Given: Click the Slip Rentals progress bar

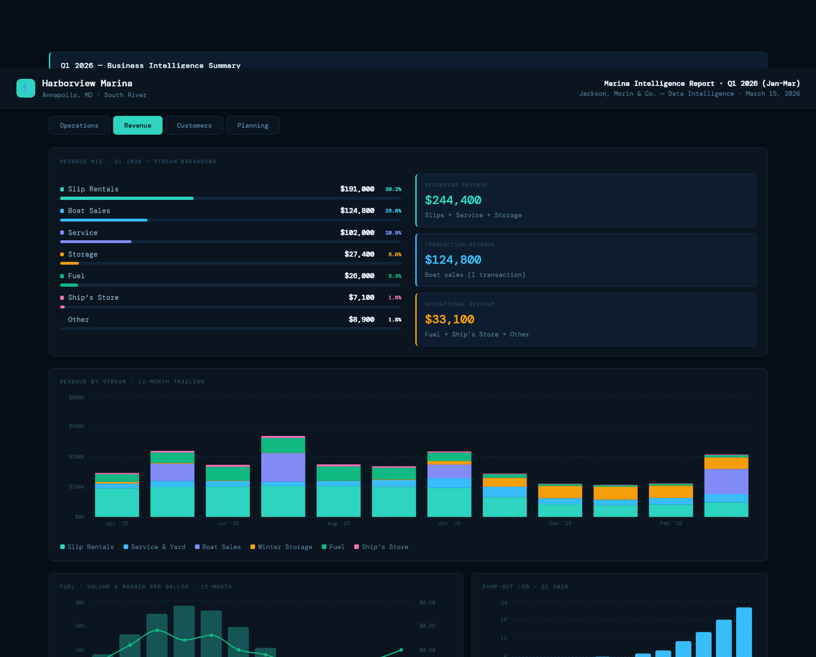Looking at the screenshot, I should [x=127, y=198].
